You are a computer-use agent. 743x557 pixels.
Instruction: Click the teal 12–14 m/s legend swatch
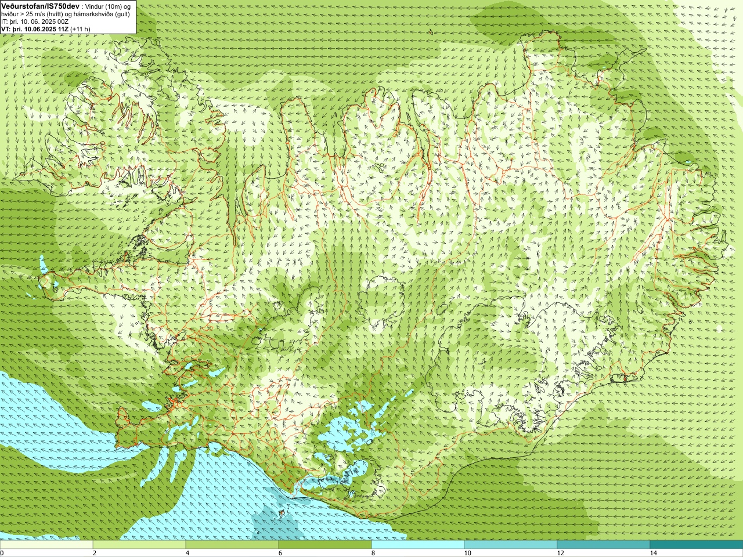[x=604, y=545]
